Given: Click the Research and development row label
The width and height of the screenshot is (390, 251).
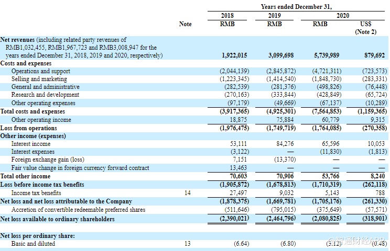Looking at the screenshot, I should pos(45,95).
